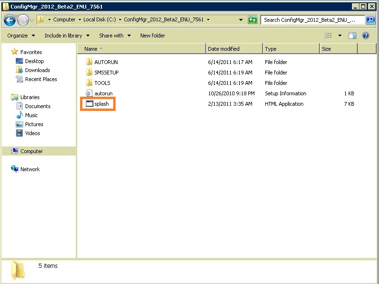Click the Libraries icon in navigation pane

[15, 97]
